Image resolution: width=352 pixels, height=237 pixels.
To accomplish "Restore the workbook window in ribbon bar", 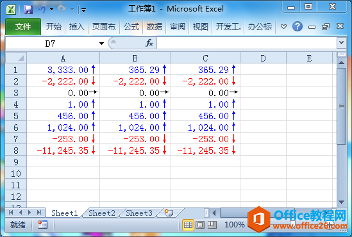I will tap(326, 27).
